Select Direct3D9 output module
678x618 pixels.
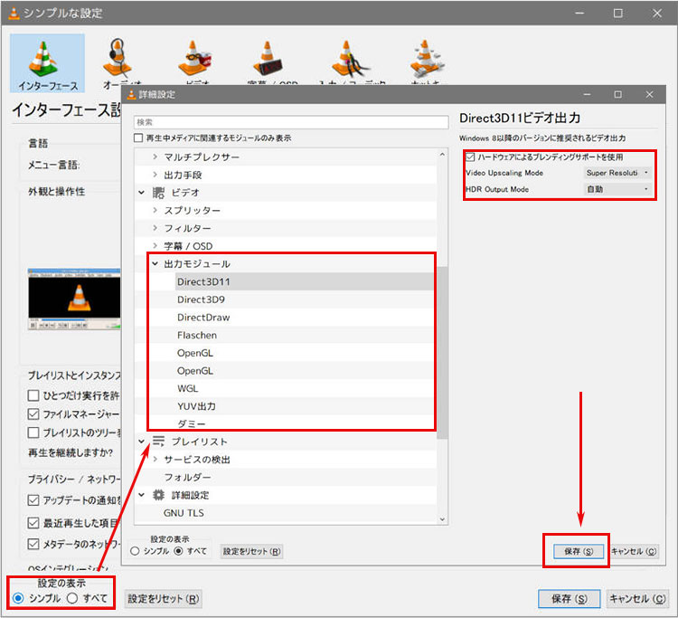[201, 299]
